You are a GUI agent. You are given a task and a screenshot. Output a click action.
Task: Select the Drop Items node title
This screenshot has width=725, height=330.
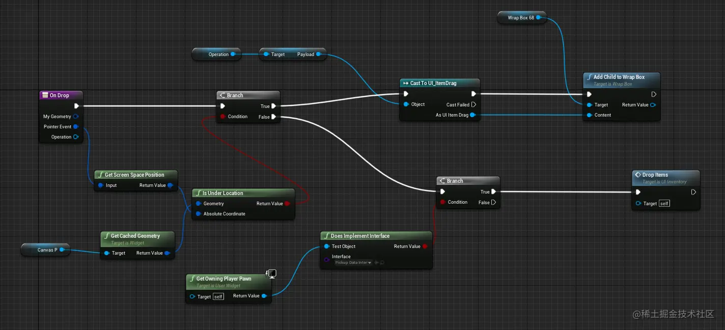point(655,175)
